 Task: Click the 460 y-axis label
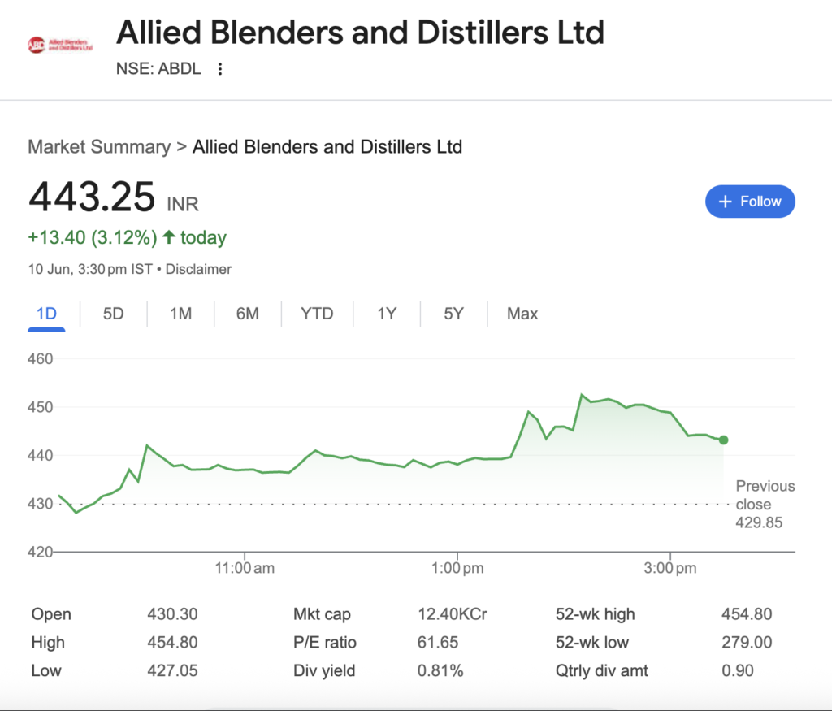coord(41,359)
